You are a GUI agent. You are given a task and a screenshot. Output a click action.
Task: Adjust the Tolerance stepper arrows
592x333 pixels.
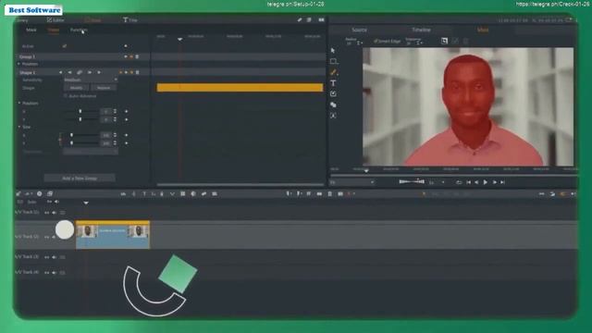pos(418,43)
